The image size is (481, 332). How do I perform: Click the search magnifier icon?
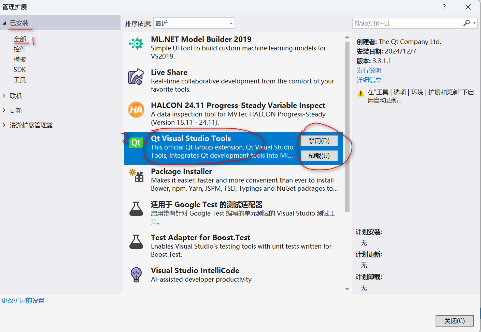point(466,23)
